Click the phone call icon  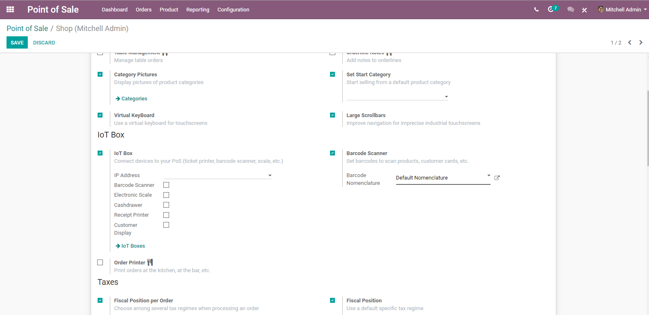[x=536, y=9]
